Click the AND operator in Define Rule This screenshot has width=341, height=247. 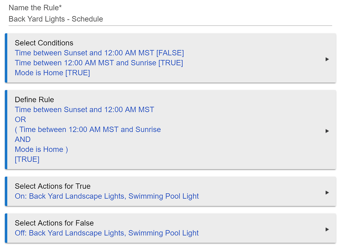click(23, 139)
